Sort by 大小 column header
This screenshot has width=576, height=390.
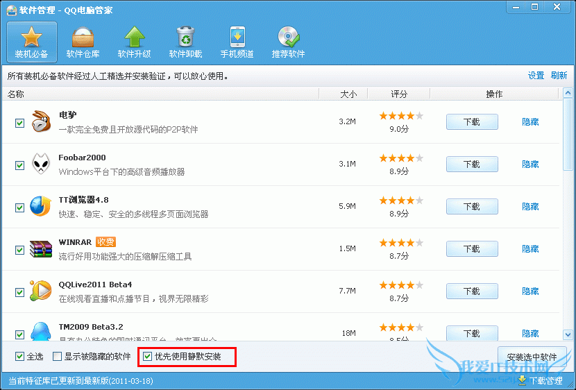[x=344, y=94]
